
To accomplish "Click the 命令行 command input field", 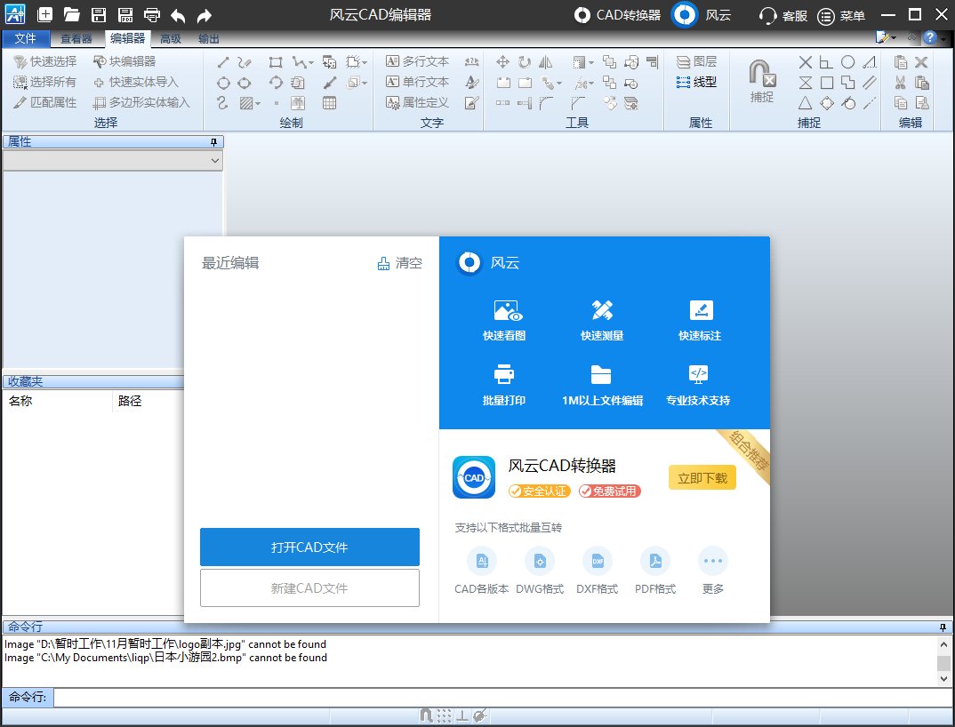I will 498,698.
